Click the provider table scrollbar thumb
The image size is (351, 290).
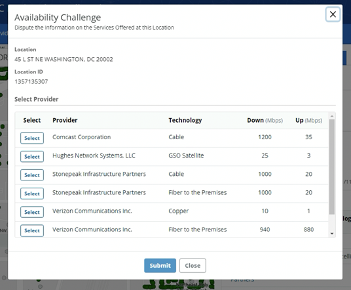[332, 167]
